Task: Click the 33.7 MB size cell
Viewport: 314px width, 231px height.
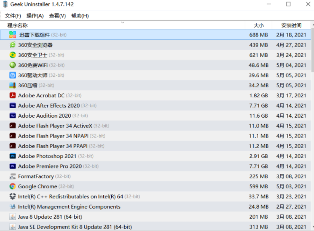Action: pos(259,196)
